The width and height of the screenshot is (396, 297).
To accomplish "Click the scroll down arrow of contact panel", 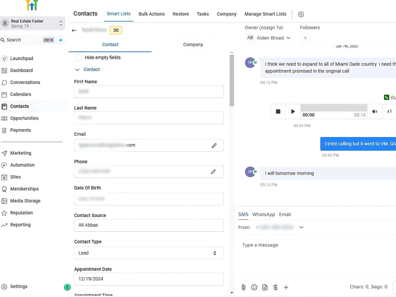I will [x=232, y=293].
